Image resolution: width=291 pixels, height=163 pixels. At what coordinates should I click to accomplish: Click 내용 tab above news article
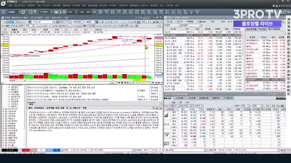tap(31, 104)
